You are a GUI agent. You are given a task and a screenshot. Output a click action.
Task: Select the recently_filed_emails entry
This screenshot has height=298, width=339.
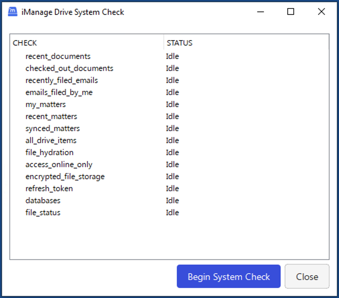click(62, 80)
